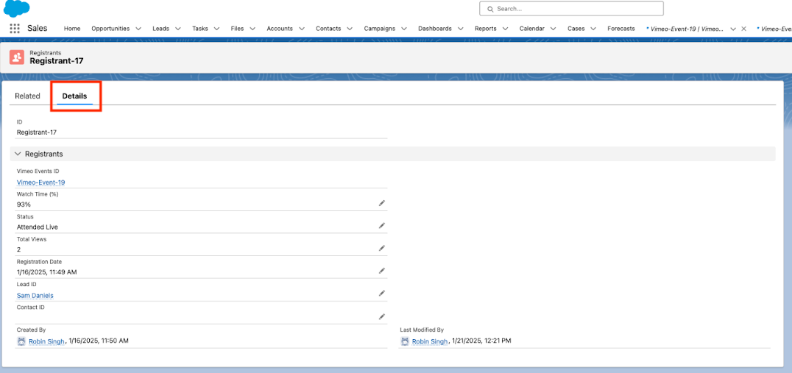This screenshot has width=792, height=373.
Task: Open the Files dropdown chevron
Action: point(252,29)
